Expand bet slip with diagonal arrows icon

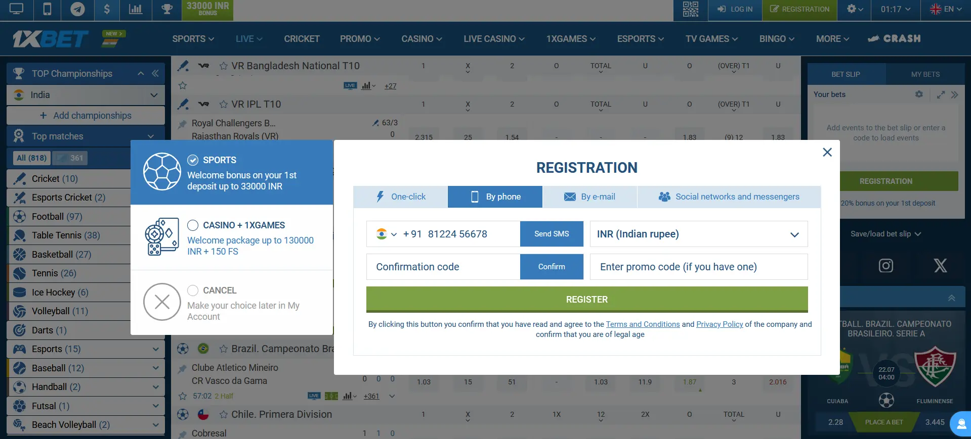[x=941, y=94]
